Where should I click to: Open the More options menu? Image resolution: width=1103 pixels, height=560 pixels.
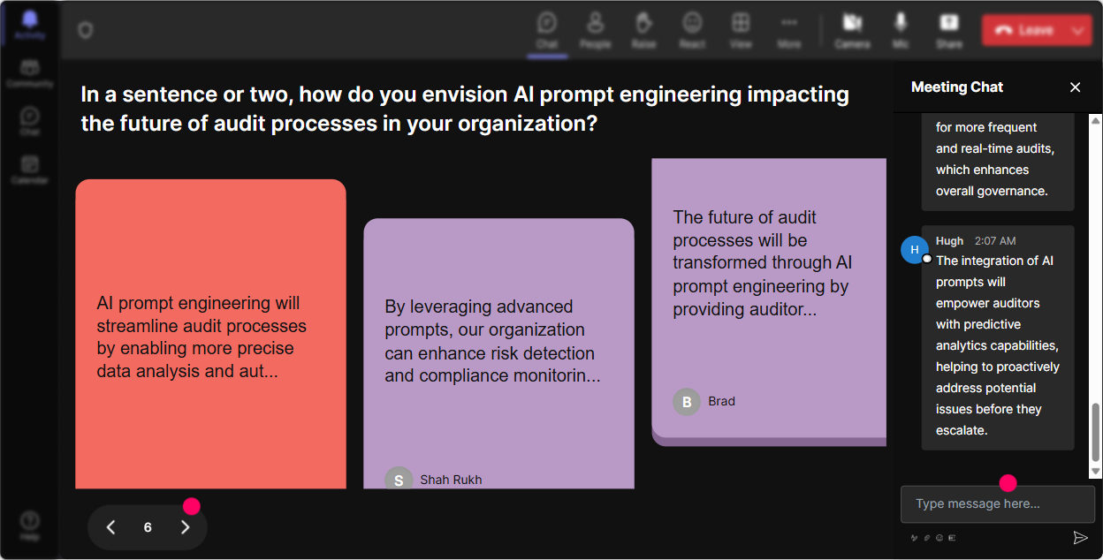pyautogui.click(x=789, y=29)
